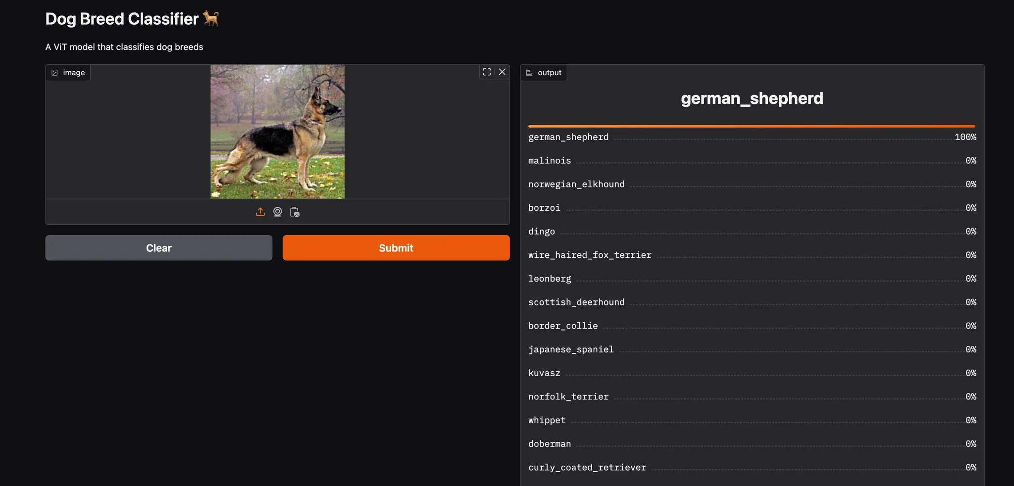This screenshot has width=1014, height=486.
Task: Remove the uploaded image with the X icon
Action: 502,72
